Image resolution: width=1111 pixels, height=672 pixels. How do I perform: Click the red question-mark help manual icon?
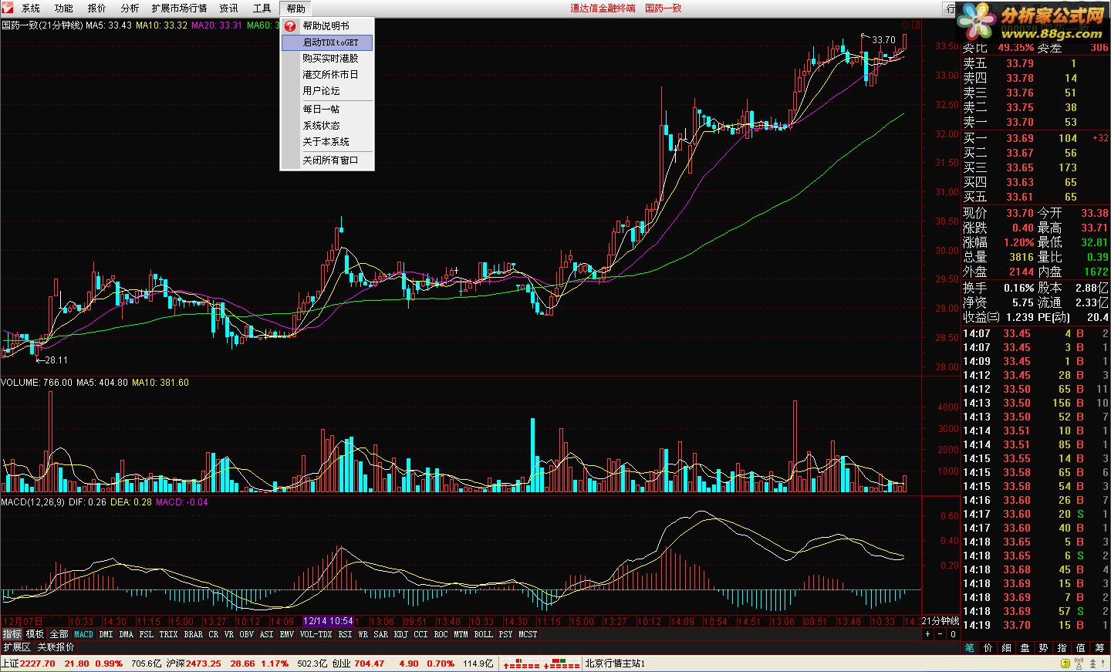pos(290,26)
